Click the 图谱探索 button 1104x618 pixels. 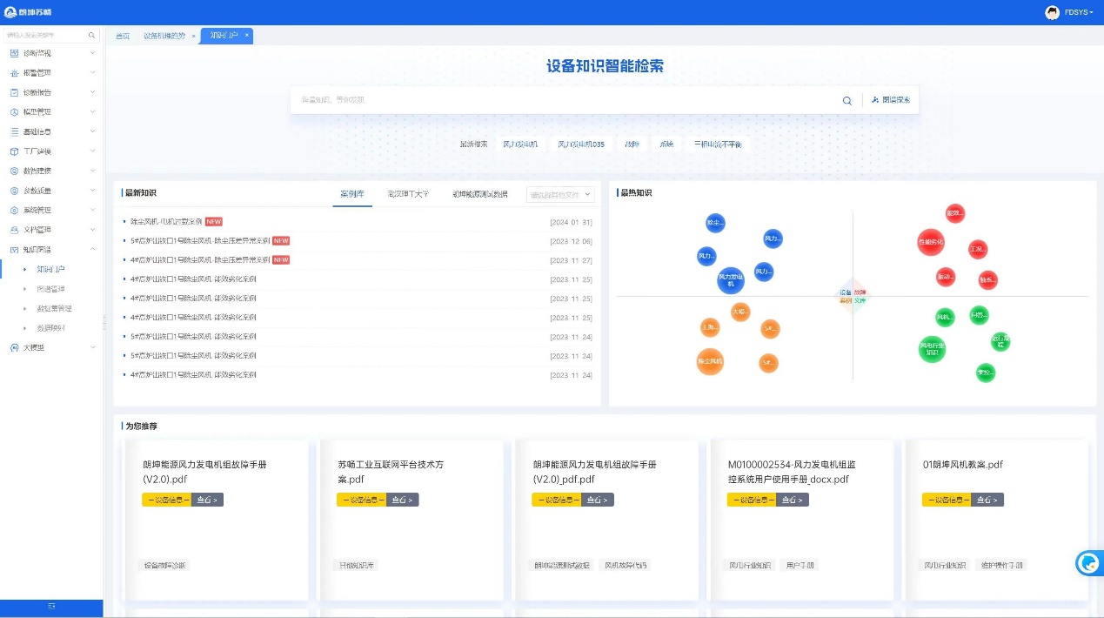point(890,100)
